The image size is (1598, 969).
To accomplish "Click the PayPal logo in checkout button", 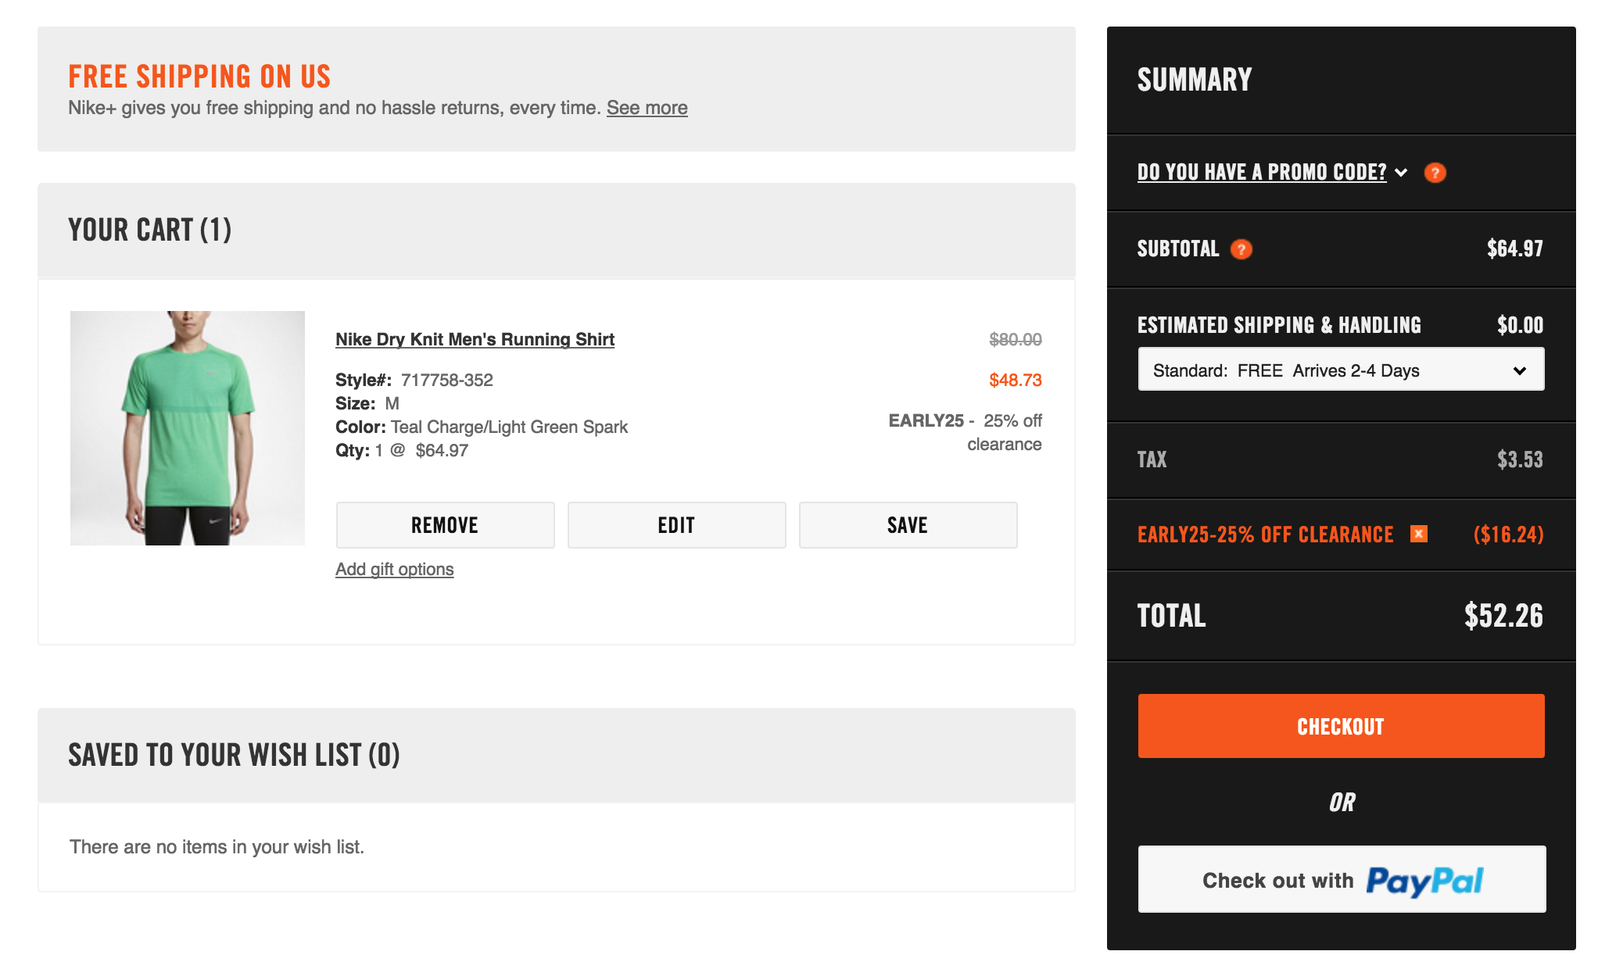I will 1424,880.
